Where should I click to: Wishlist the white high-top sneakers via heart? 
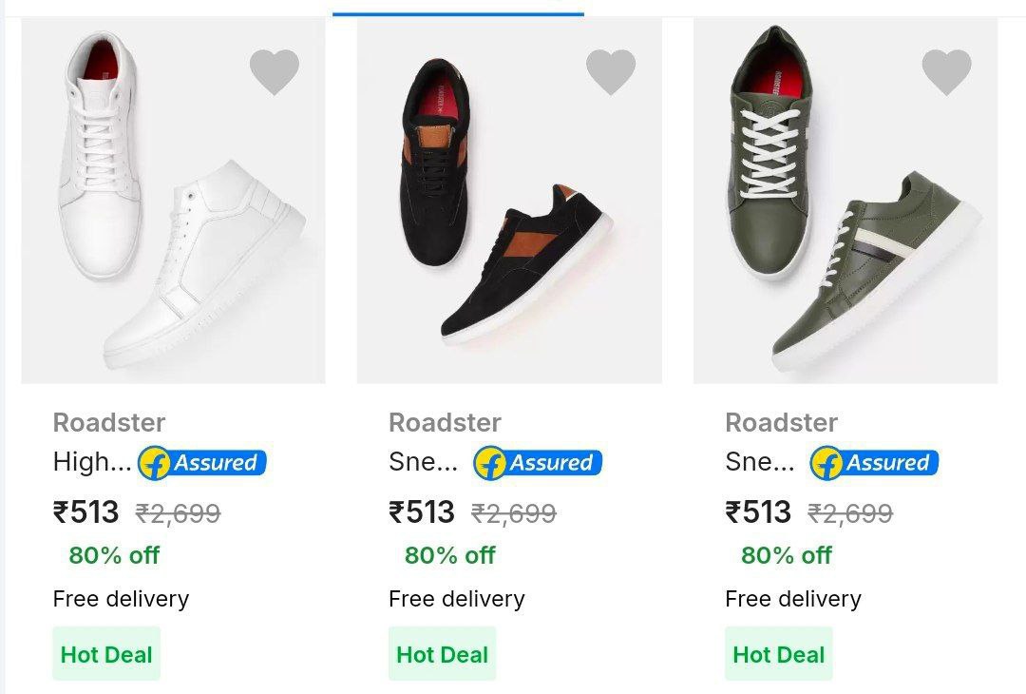click(275, 72)
